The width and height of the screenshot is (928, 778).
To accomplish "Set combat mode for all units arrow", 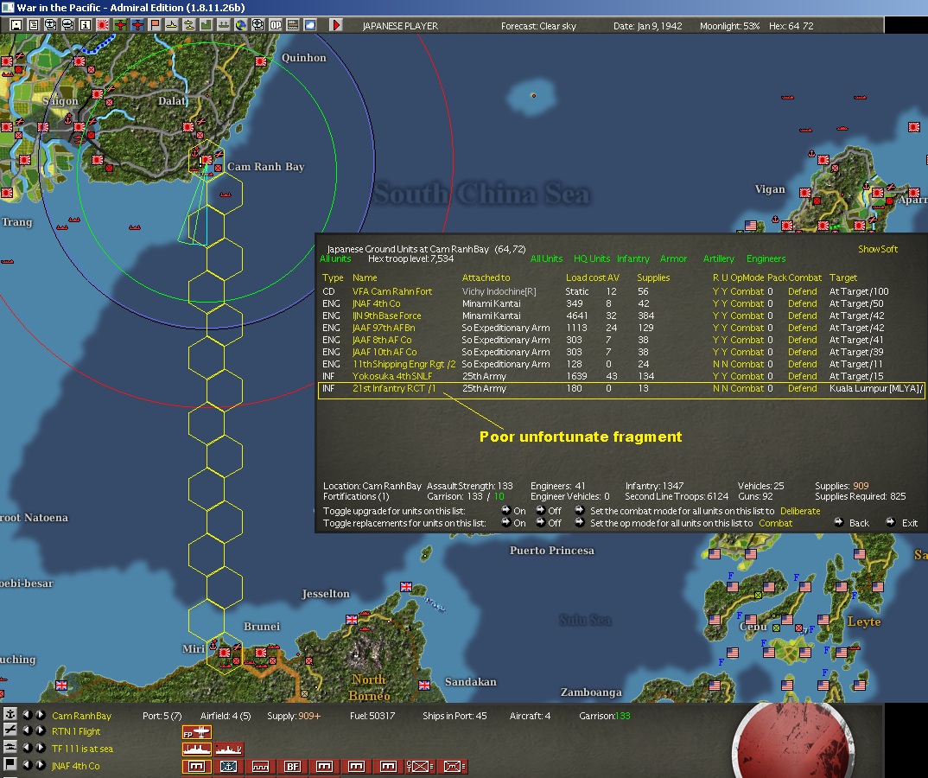I will 580,510.
